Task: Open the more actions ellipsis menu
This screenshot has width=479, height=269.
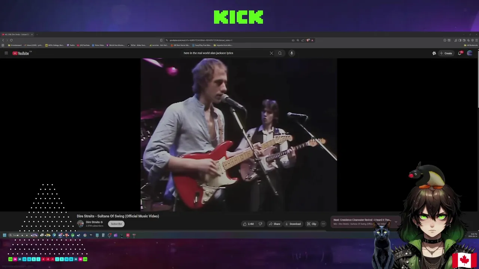Action: point(323,224)
